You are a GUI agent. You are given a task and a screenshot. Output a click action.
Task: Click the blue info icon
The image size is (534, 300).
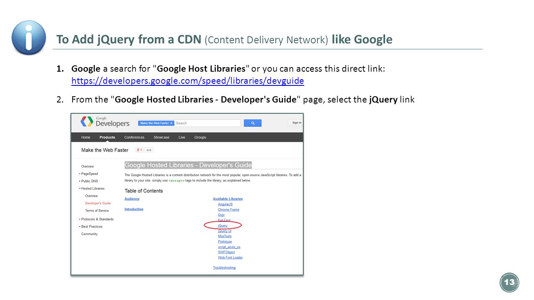[x=29, y=37]
